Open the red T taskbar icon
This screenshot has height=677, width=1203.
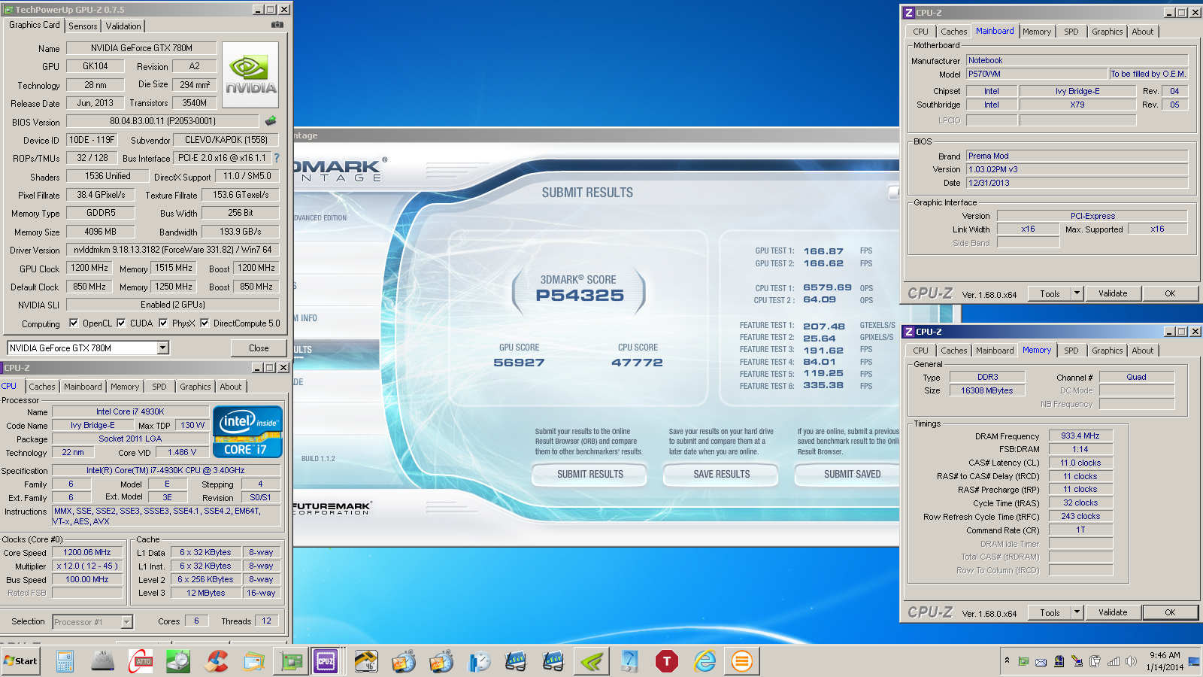click(667, 661)
